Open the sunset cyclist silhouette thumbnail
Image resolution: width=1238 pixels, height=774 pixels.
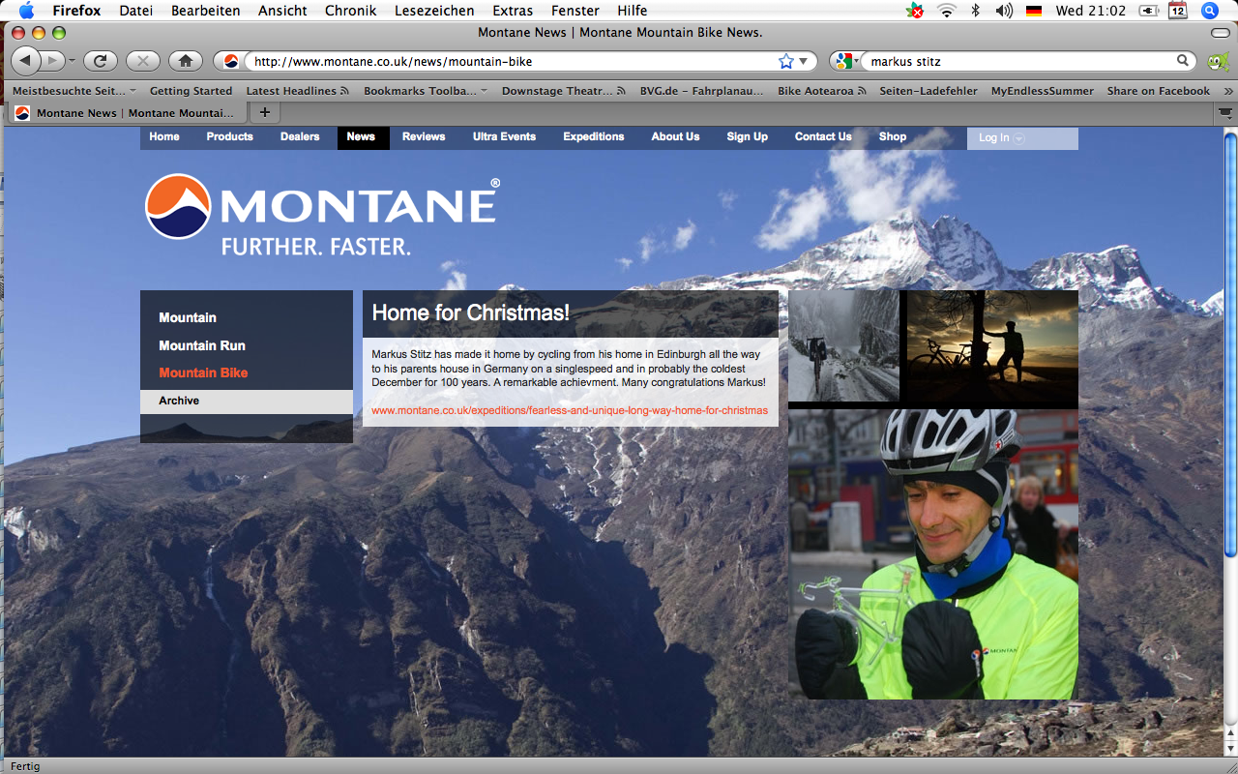click(992, 344)
